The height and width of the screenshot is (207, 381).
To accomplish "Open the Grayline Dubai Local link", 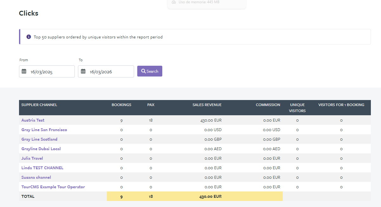I will click(41, 149).
